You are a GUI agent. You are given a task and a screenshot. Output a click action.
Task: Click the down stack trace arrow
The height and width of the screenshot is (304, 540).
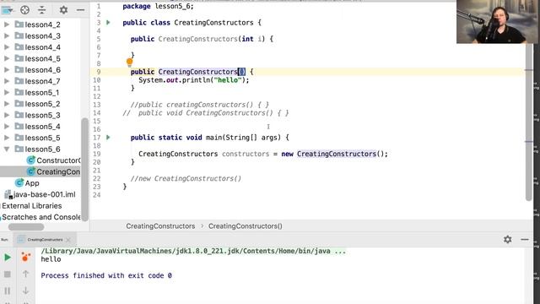[x=26, y=290]
